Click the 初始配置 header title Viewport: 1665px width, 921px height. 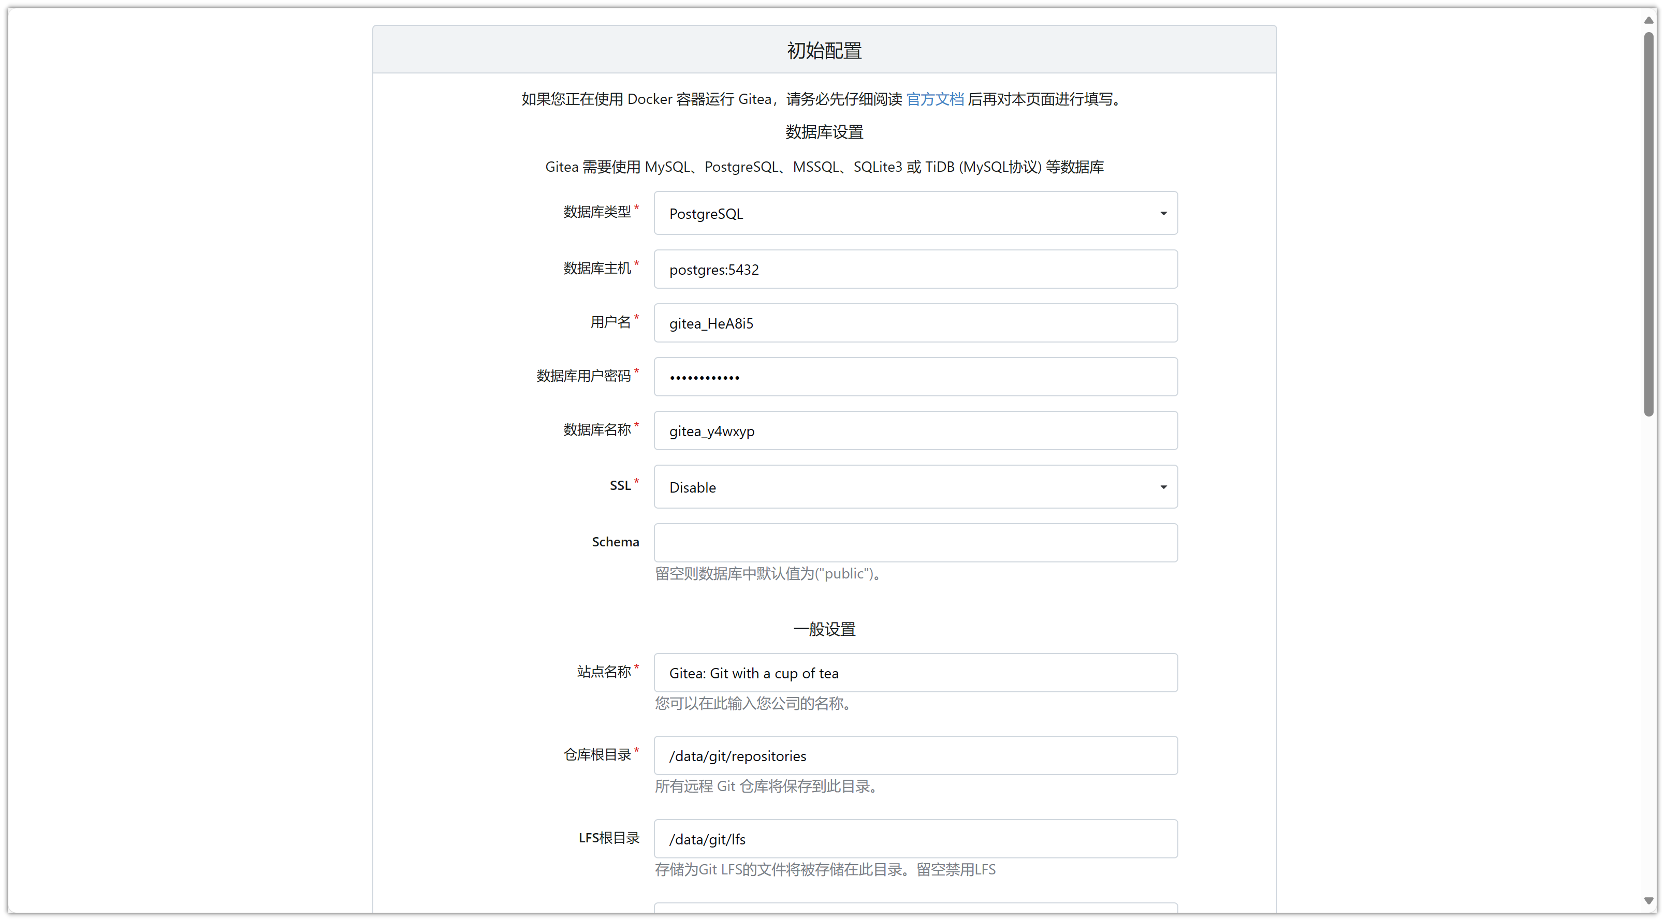[x=824, y=50]
